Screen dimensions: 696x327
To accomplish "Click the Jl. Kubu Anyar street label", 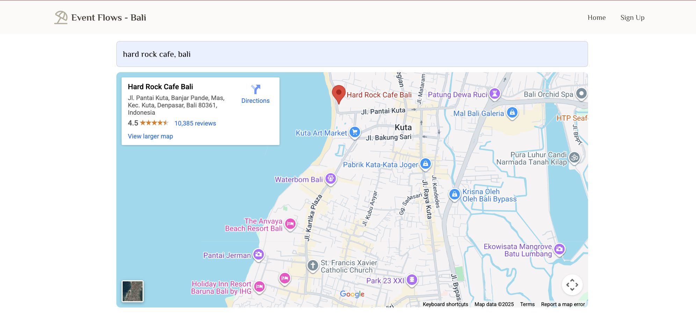I will tap(370, 208).
